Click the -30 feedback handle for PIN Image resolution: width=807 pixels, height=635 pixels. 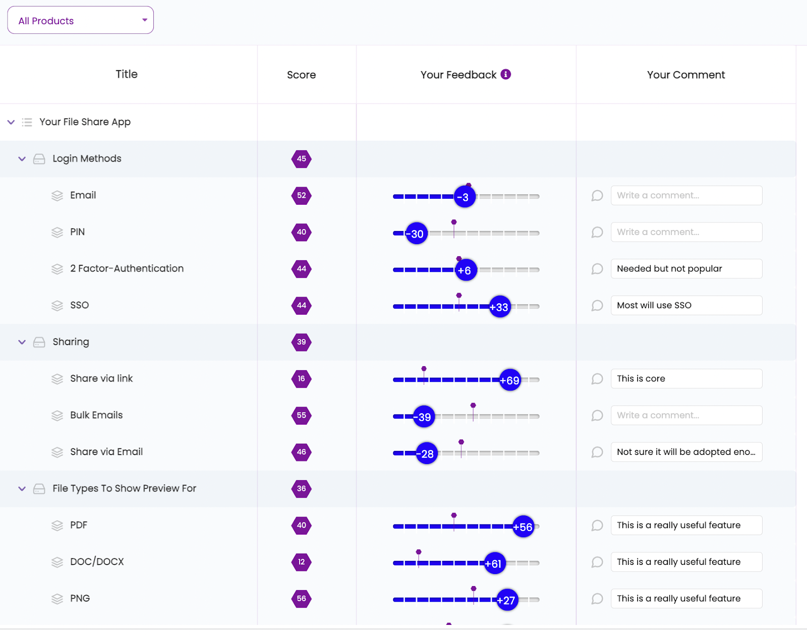pos(415,233)
